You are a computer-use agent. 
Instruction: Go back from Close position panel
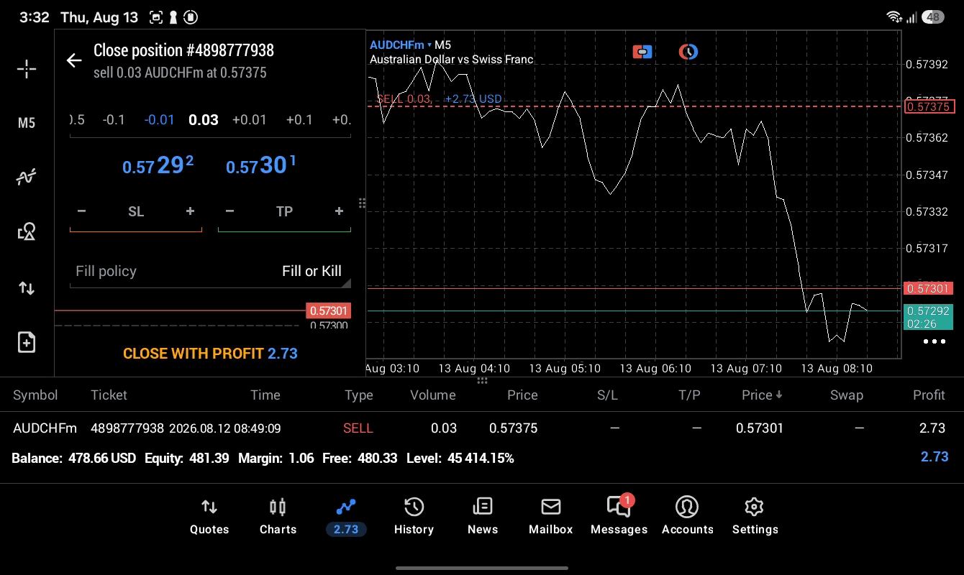tap(74, 60)
